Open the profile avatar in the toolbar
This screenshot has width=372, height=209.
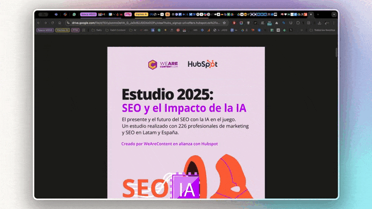[x=327, y=23]
